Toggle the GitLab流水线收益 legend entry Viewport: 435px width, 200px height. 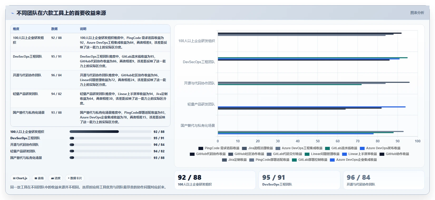point(341,148)
